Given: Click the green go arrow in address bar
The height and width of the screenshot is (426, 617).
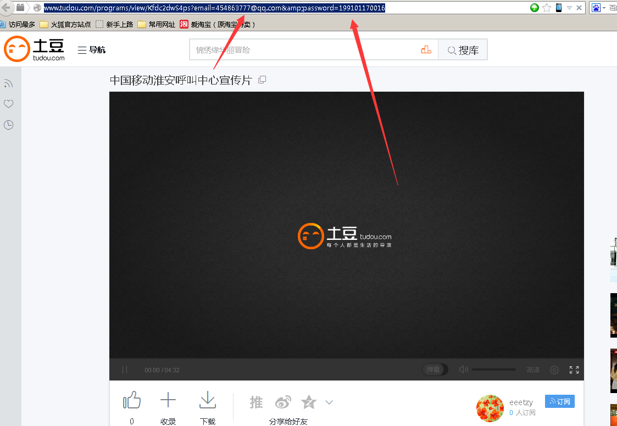Looking at the screenshot, I should click(x=534, y=8).
